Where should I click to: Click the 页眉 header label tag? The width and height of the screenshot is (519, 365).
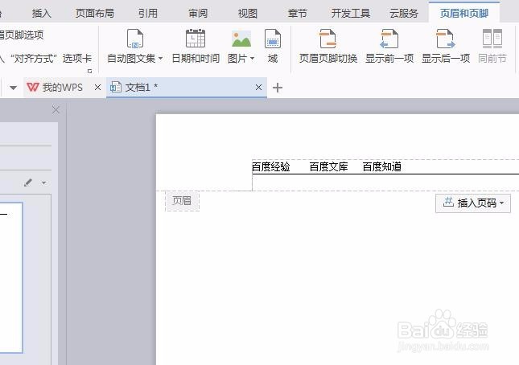tap(182, 201)
